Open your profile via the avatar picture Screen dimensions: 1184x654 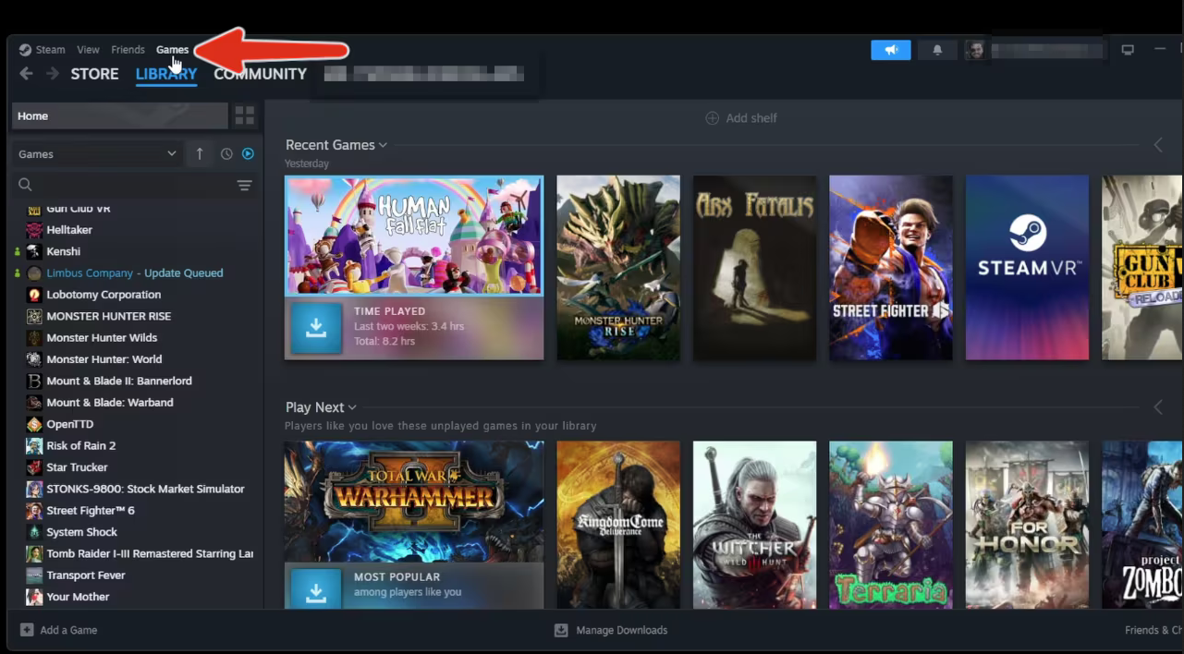pos(976,50)
